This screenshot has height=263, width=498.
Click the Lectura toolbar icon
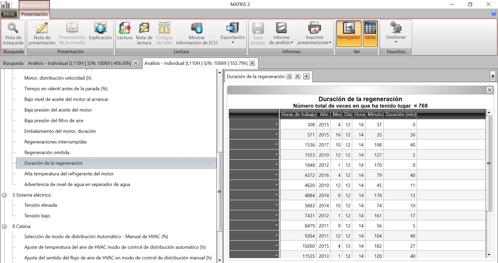tap(125, 28)
